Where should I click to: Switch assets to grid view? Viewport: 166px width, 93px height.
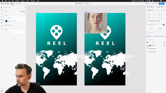(x=24, y=11)
